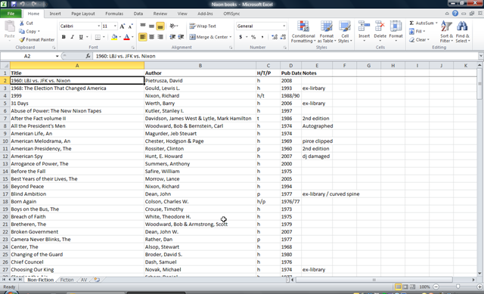
Task: Open Cell Styles gallery
Action: pyautogui.click(x=345, y=32)
